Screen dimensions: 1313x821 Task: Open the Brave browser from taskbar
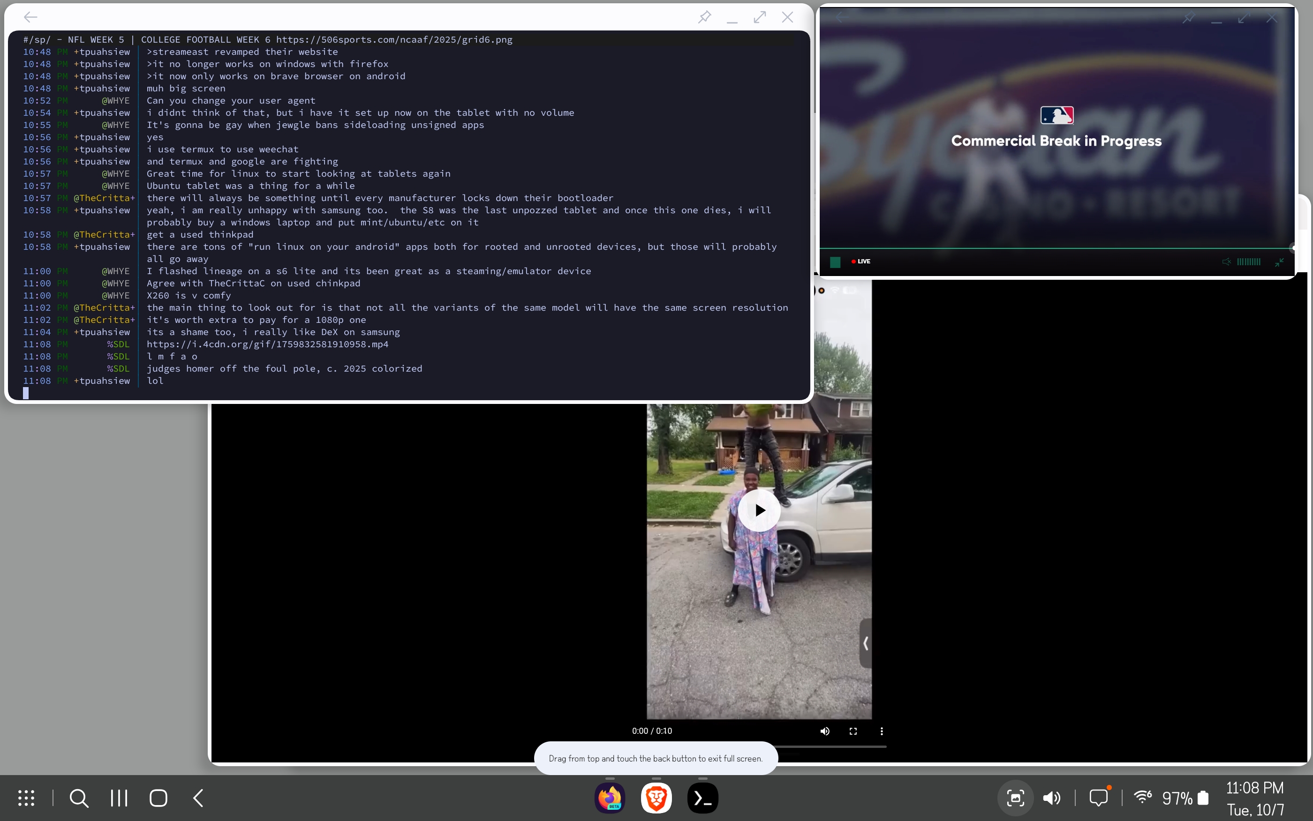click(x=656, y=798)
